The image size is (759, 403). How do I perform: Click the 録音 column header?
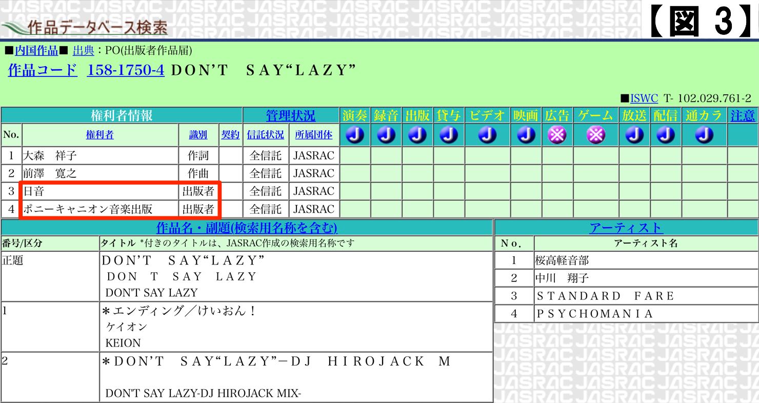(x=386, y=115)
